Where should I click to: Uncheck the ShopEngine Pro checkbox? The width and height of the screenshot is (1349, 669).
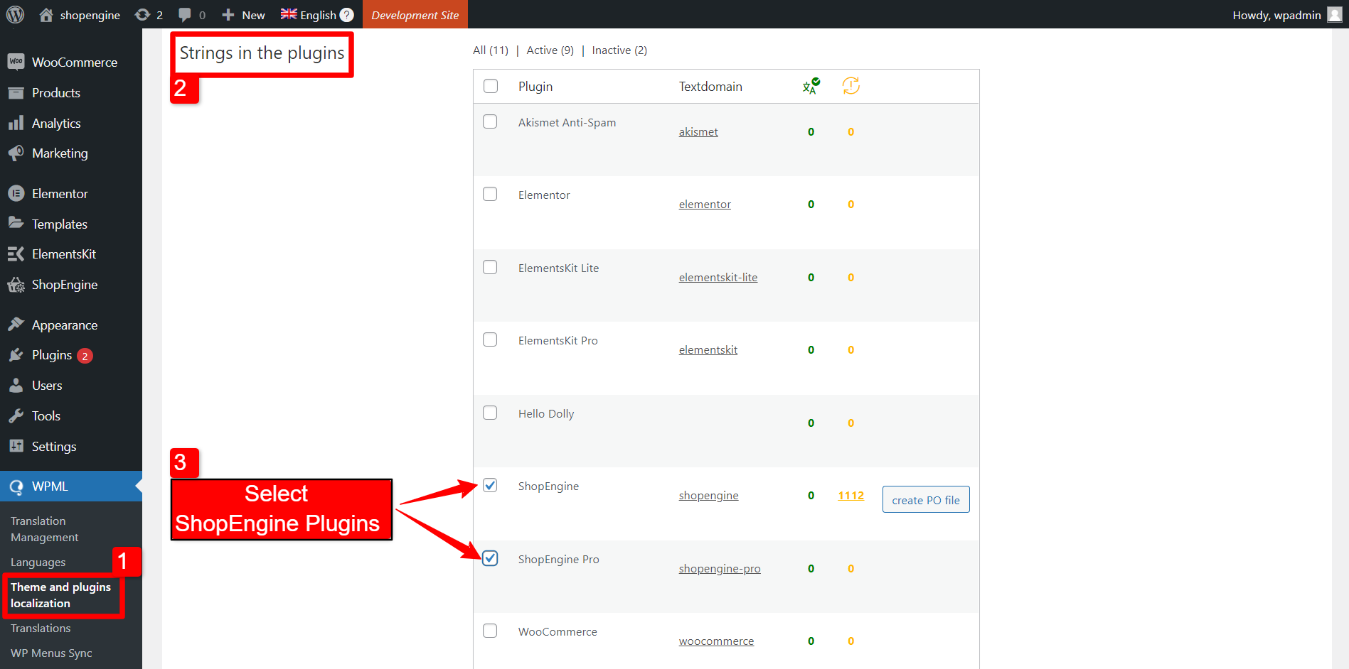490,558
